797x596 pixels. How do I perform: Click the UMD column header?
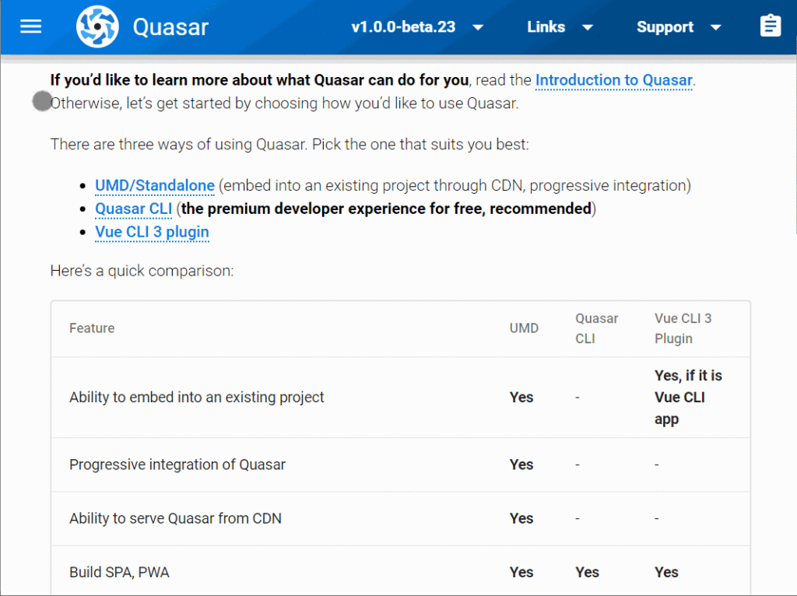(524, 328)
